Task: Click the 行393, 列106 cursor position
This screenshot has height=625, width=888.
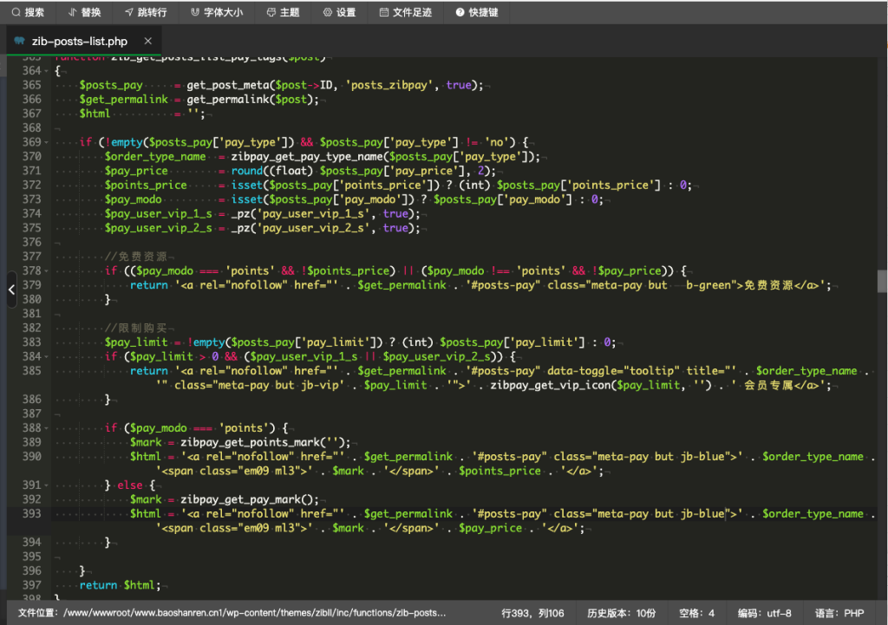Action: [x=533, y=613]
